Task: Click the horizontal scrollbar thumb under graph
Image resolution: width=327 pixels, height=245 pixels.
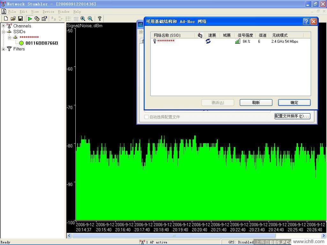Action: click(174, 236)
